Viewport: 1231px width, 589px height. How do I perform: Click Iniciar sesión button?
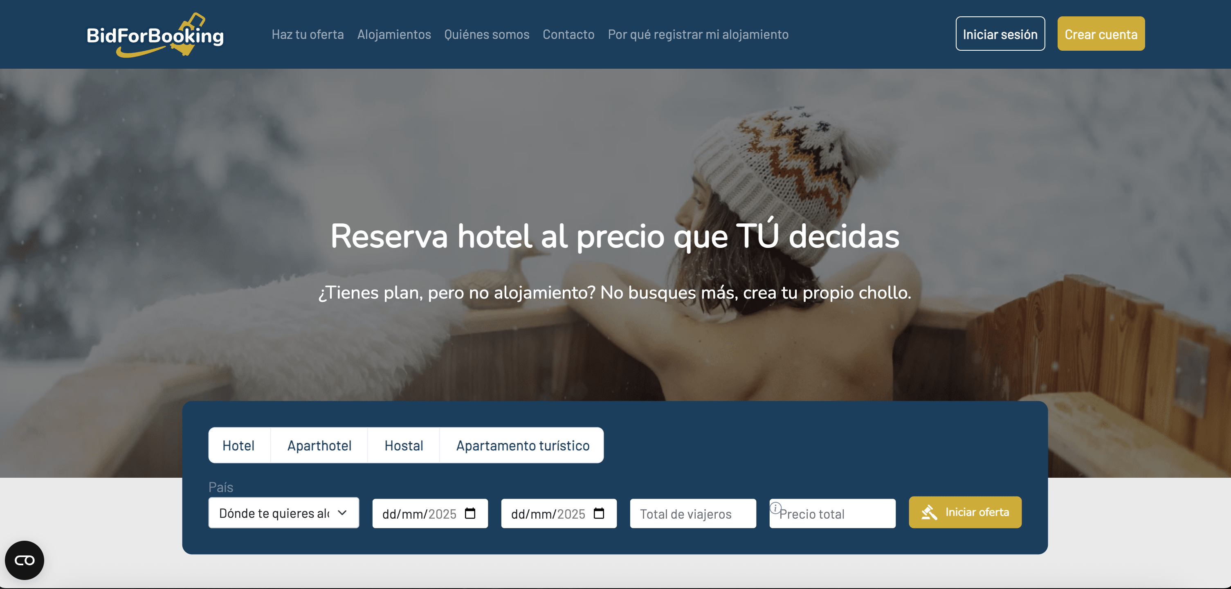(x=1000, y=34)
